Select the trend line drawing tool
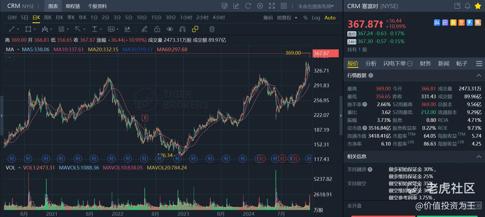Viewport: 485px width, 217px height. pyautogui.click(x=12, y=29)
